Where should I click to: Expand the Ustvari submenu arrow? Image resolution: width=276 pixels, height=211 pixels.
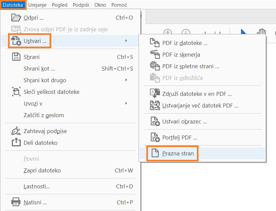point(126,40)
